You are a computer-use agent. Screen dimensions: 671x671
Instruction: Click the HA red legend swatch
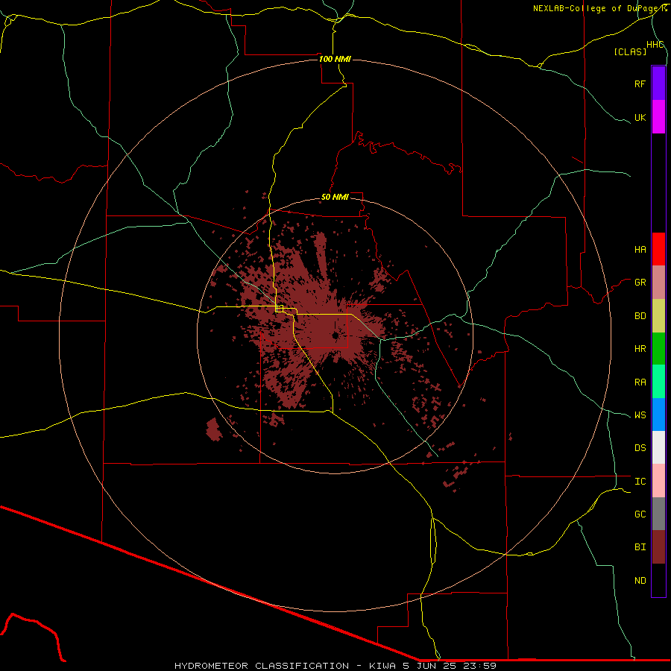tap(658, 249)
